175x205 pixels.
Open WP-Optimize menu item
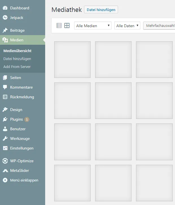point(23,161)
